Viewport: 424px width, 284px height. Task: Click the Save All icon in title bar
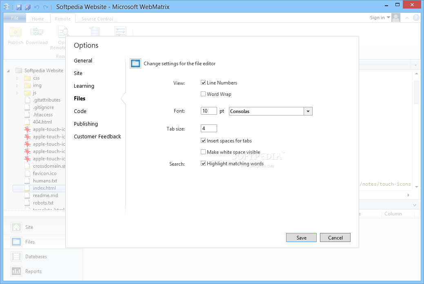[x=28, y=7]
